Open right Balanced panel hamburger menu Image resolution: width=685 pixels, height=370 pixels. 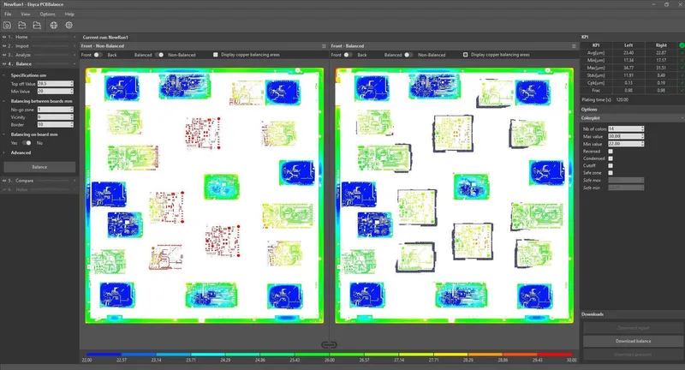point(574,46)
